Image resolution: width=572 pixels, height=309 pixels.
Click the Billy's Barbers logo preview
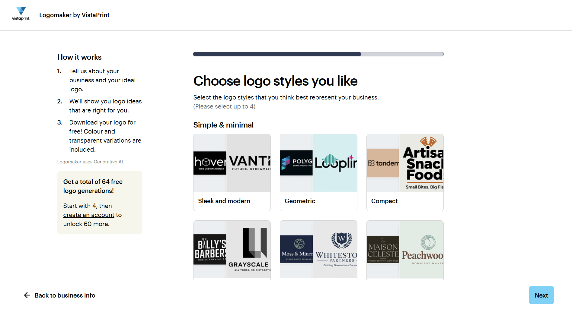pyautogui.click(x=209, y=250)
